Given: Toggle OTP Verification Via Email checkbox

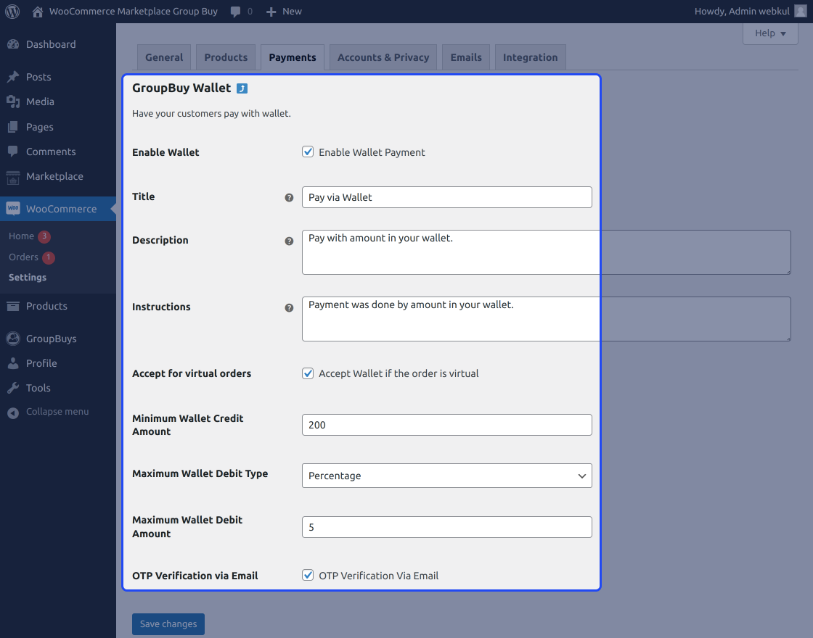Looking at the screenshot, I should (x=308, y=576).
